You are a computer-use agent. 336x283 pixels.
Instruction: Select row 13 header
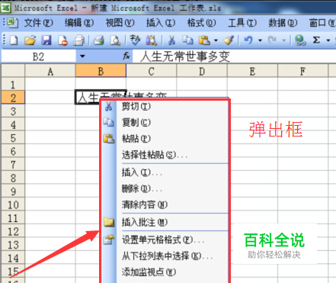tap(13, 245)
